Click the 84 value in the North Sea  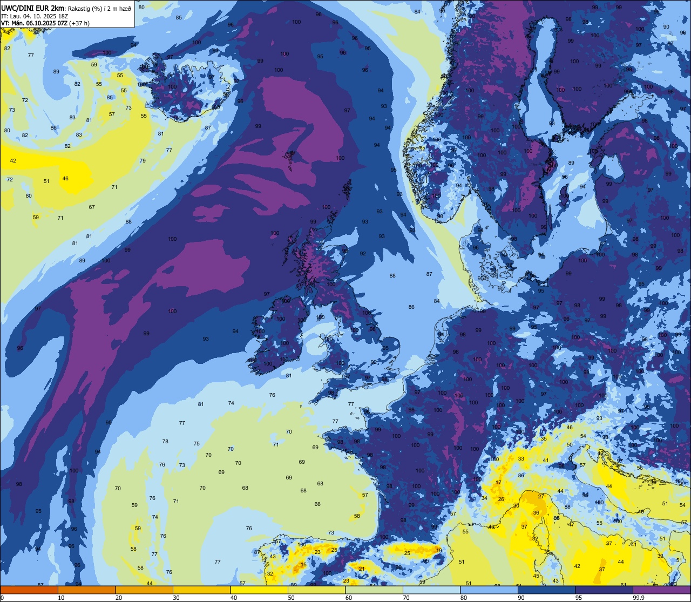437,301
